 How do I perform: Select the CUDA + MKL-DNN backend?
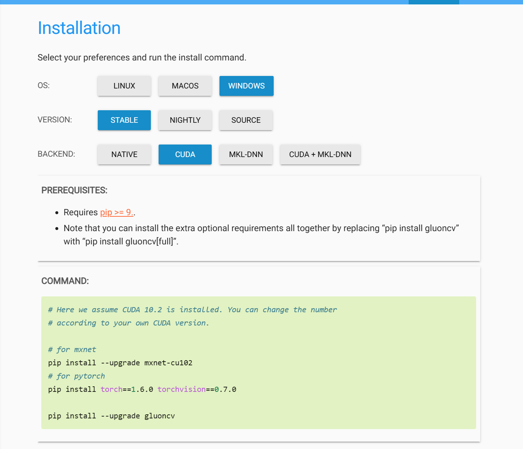pos(320,154)
